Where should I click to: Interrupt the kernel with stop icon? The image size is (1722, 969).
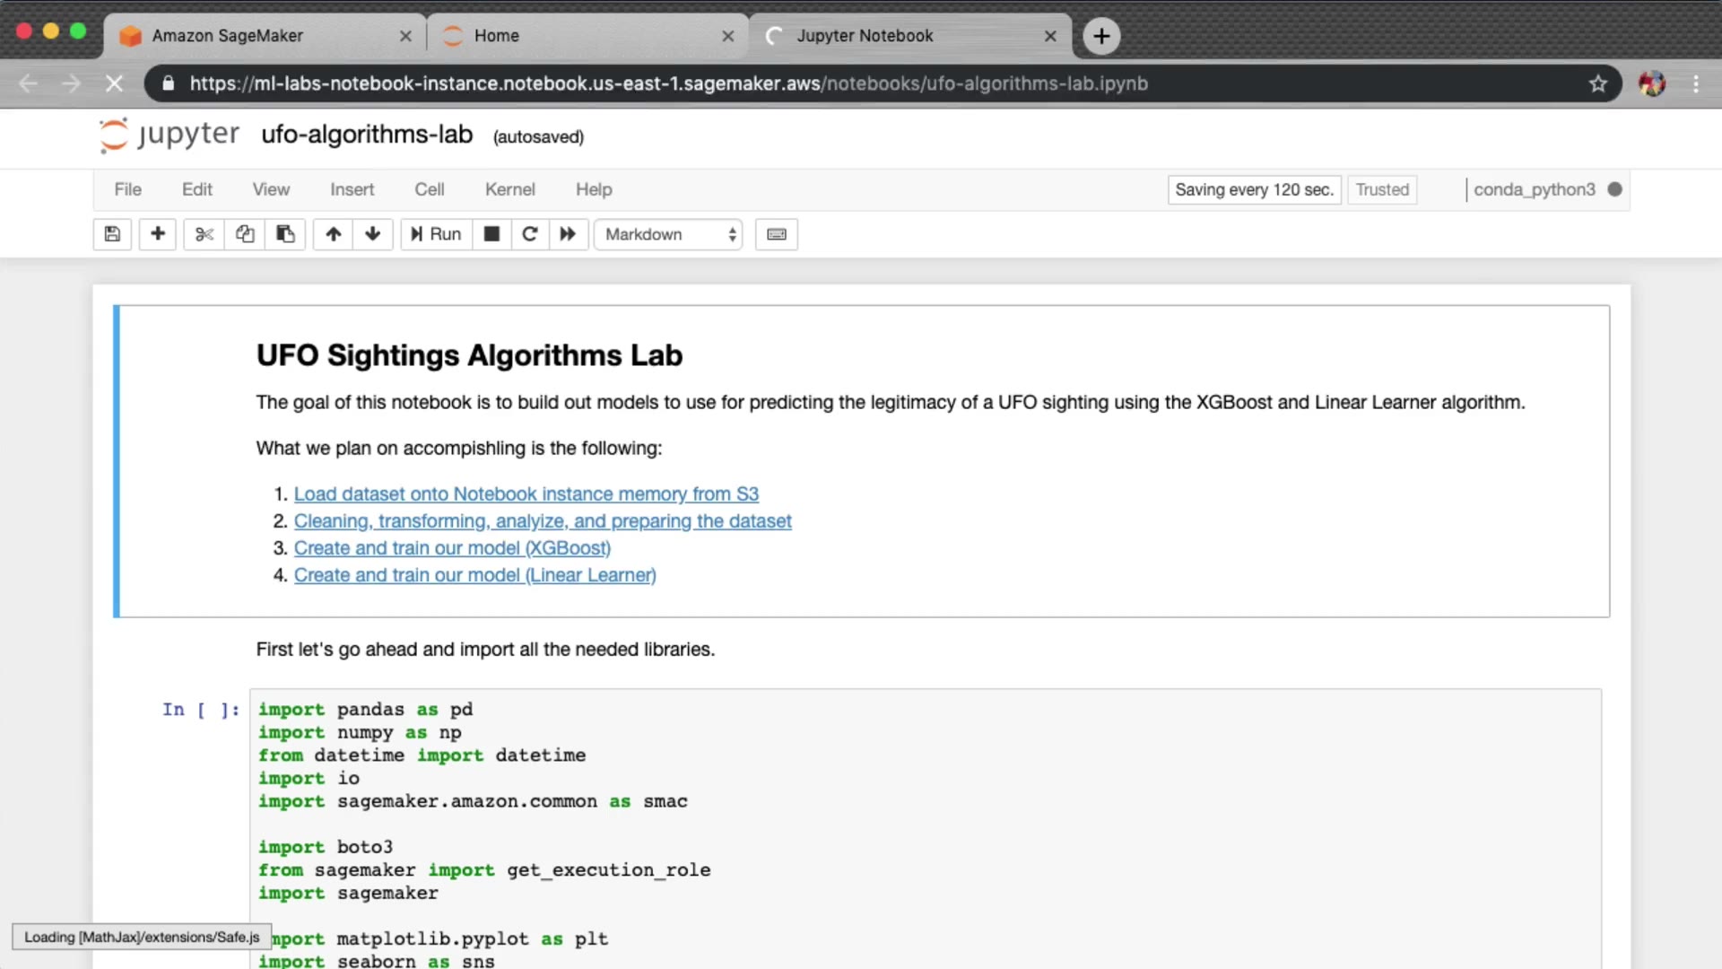tap(491, 234)
